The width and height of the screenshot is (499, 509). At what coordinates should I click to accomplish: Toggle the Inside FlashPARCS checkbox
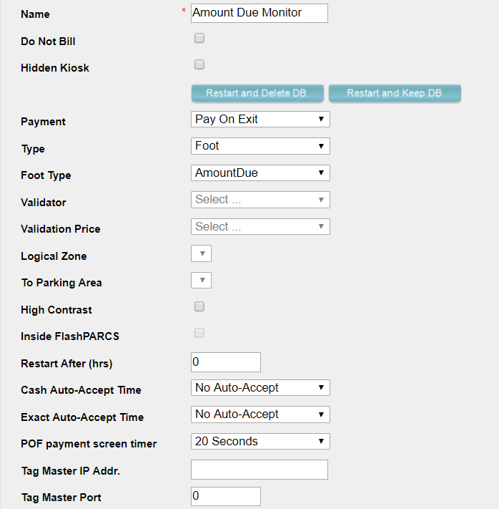(x=199, y=333)
